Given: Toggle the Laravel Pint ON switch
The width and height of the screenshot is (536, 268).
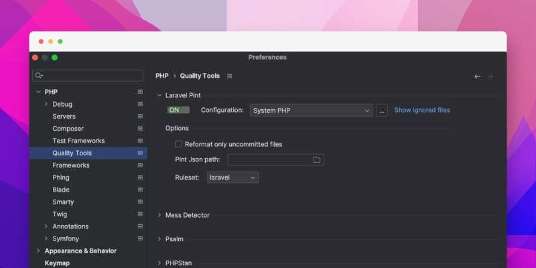Looking at the screenshot, I should coord(178,110).
